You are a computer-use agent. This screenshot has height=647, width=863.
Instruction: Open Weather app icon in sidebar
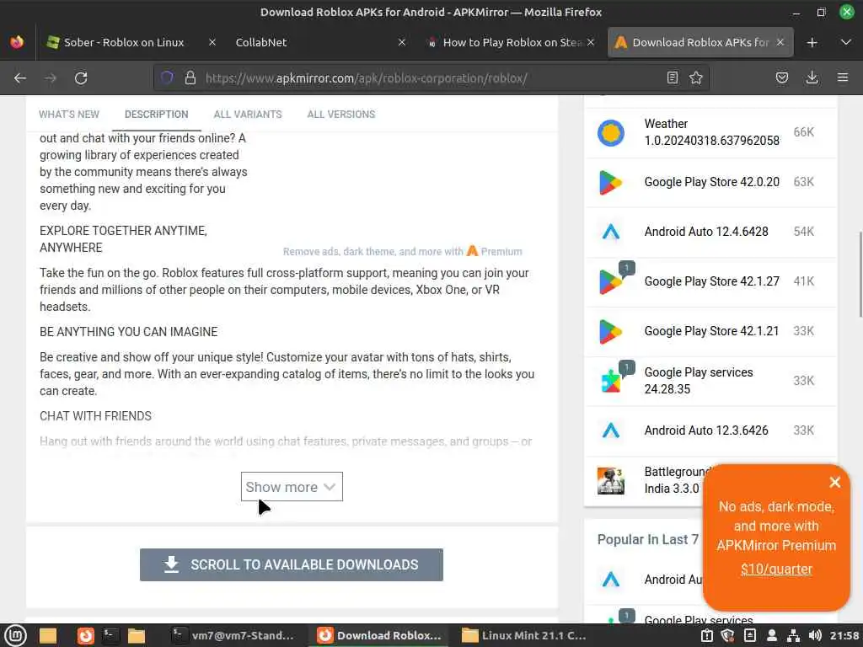(611, 132)
